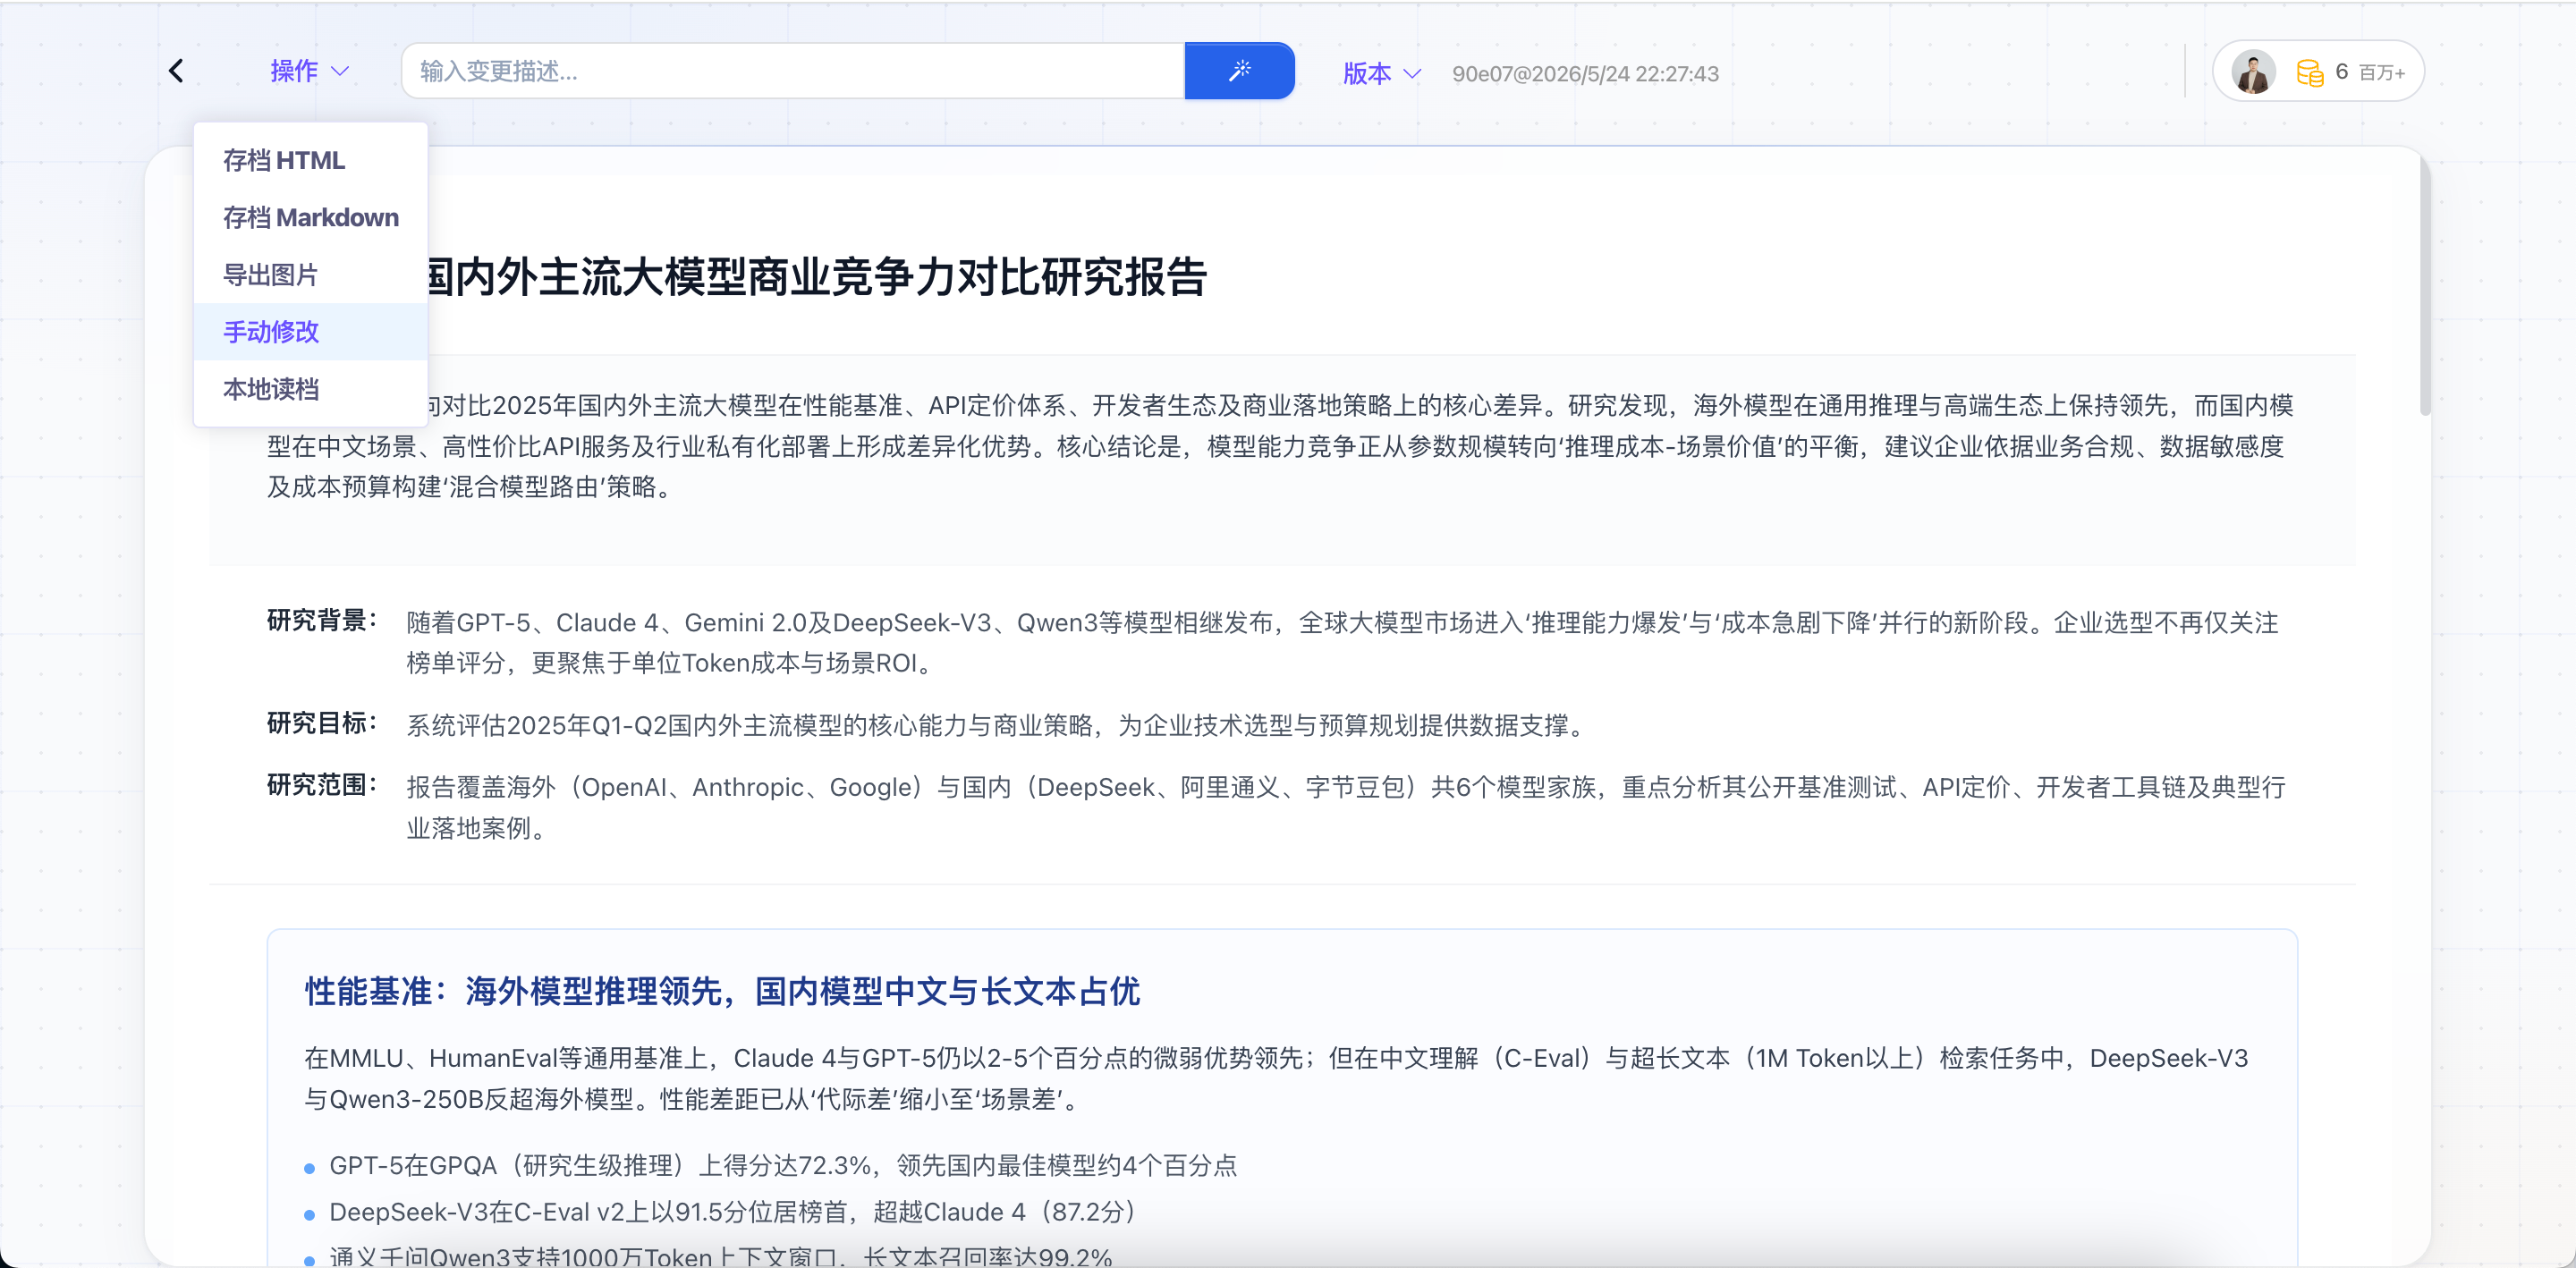Click the research background text 随着GPT-5、Claude 4
The width and height of the screenshot is (2576, 1268).
(x=1342, y=643)
